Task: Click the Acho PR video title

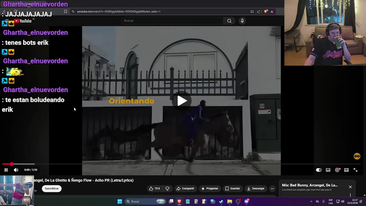Action: pyautogui.click(x=84, y=180)
